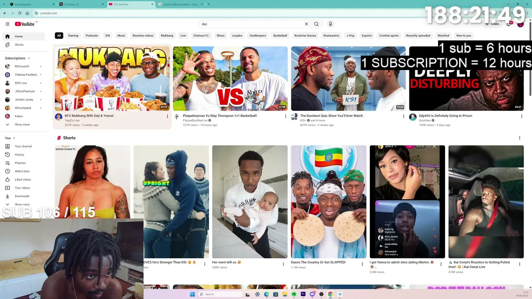Open Microsoft Edge from the Windows taskbar

pyautogui.click(x=266, y=294)
